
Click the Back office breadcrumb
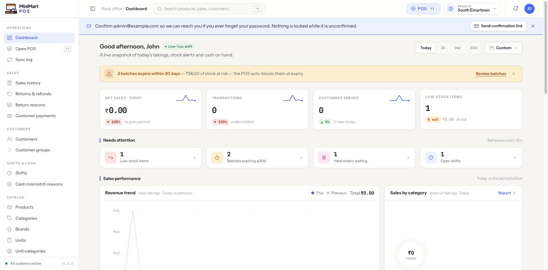click(112, 9)
